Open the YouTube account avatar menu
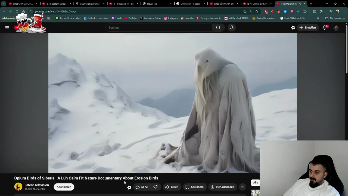348x196 pixels. coord(336,27)
